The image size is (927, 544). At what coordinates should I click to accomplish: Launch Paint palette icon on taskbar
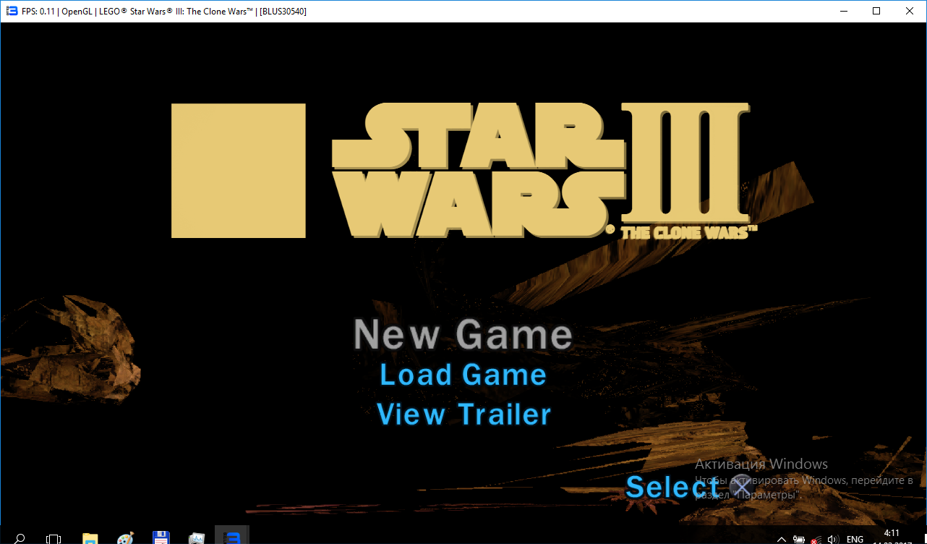tap(125, 538)
